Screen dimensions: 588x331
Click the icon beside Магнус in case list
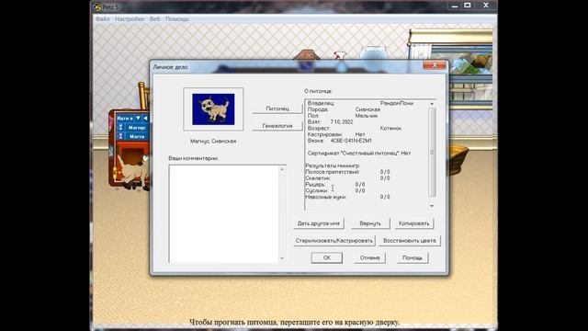(x=120, y=128)
